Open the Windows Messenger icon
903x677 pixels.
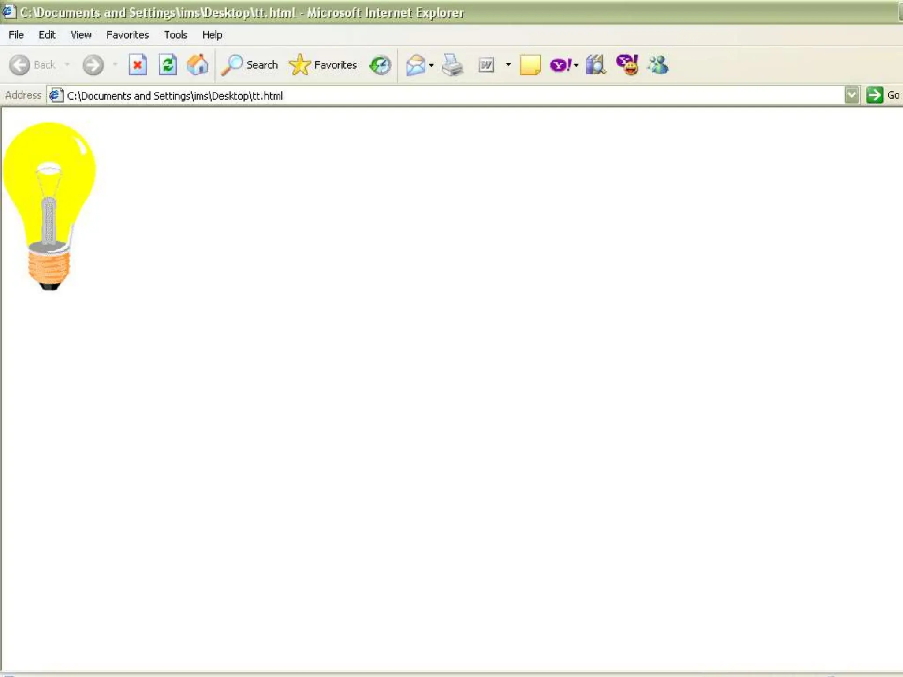tap(658, 65)
